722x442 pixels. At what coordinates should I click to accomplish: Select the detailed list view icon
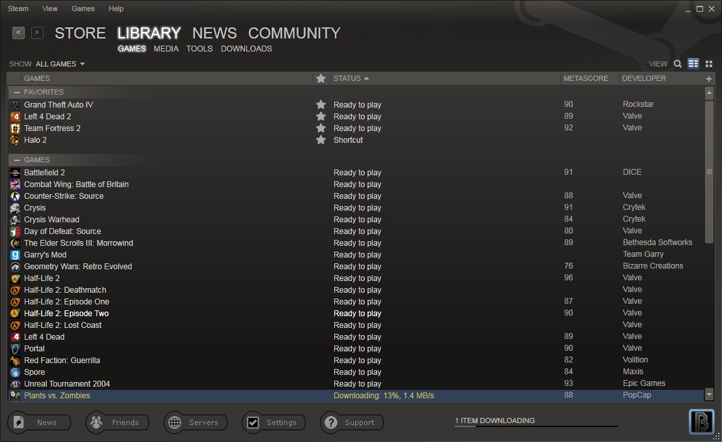(693, 63)
